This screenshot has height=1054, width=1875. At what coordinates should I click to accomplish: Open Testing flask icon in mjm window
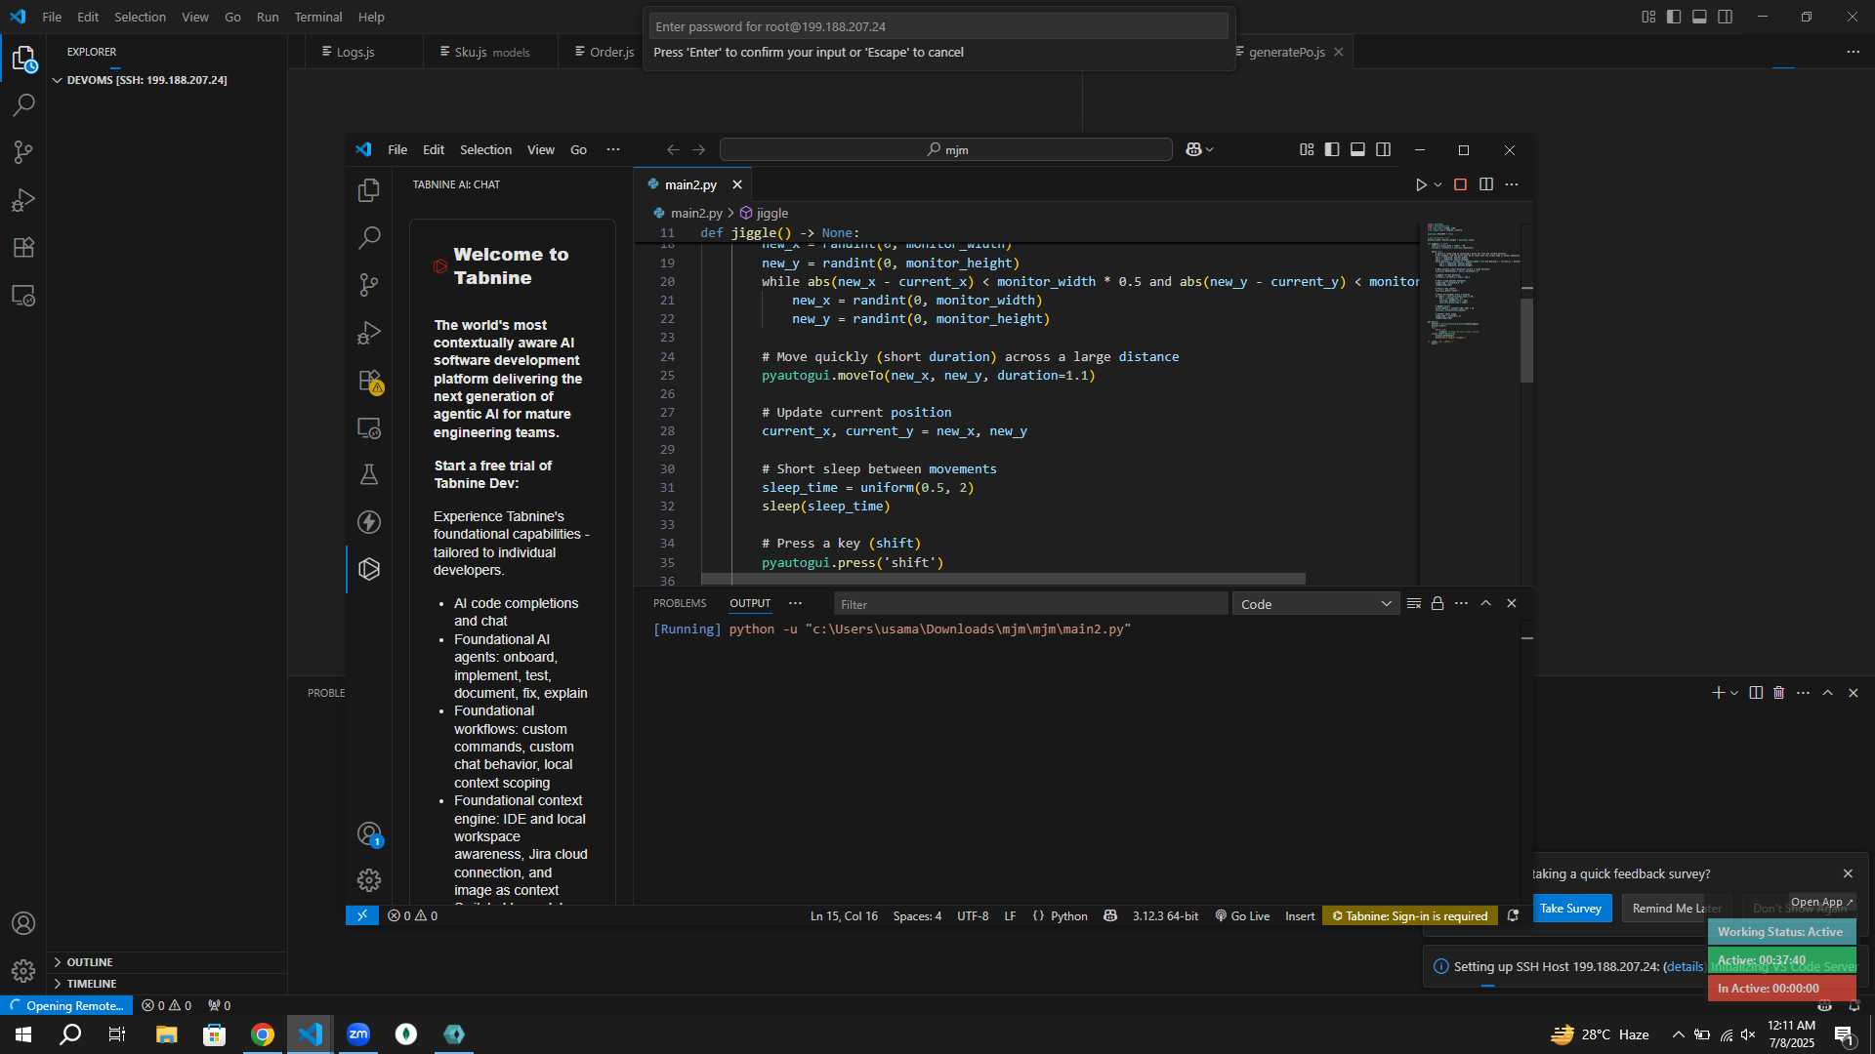369,475
